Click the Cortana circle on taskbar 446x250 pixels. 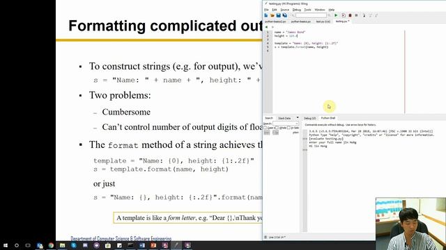pyautogui.click(x=17, y=245)
